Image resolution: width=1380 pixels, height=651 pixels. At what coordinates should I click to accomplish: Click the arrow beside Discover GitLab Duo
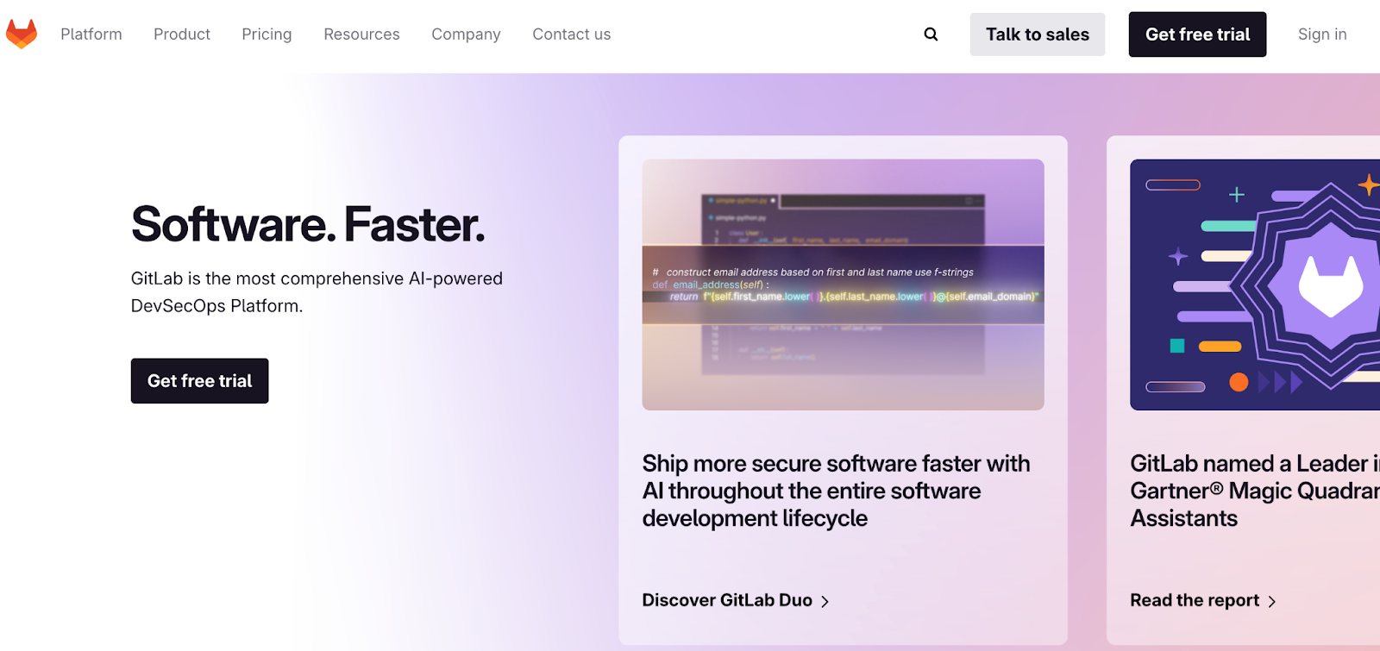tap(825, 602)
